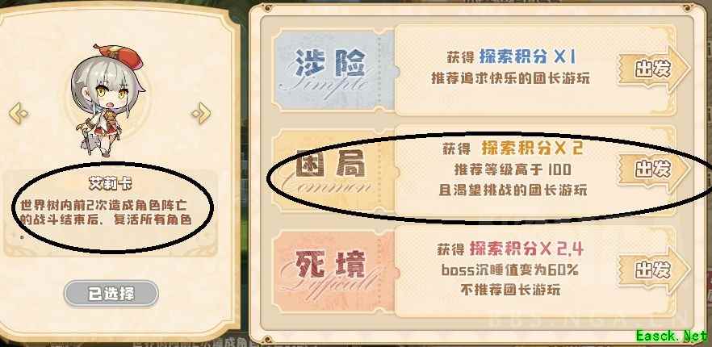Open the green Easck.Net watermark link
The image size is (712, 347).
[x=672, y=337]
